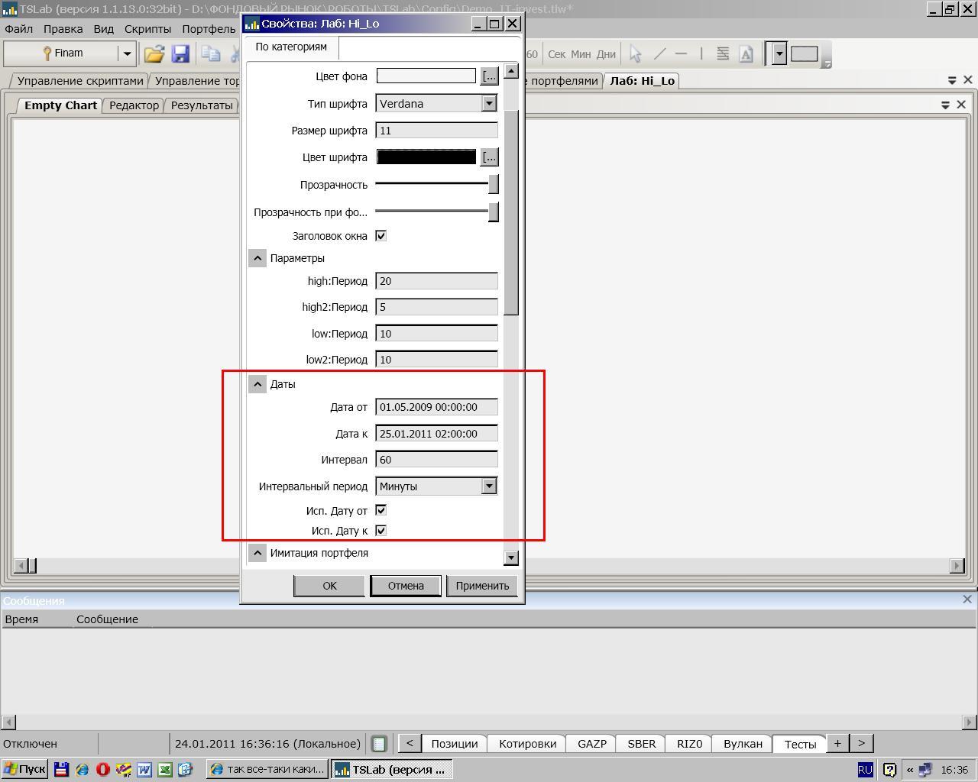Open the Edit (Правка) menu

coord(63,28)
